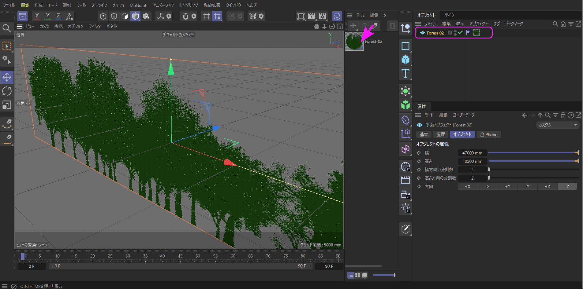Expand material manager menu with chevron arrow

(385, 16)
